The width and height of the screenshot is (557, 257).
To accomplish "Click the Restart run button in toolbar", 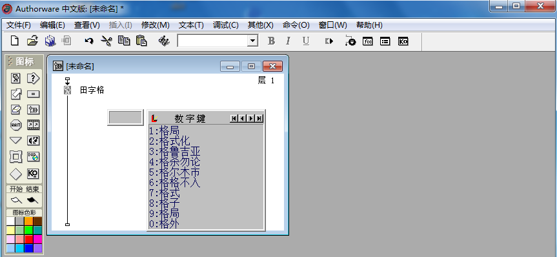I will click(x=329, y=41).
